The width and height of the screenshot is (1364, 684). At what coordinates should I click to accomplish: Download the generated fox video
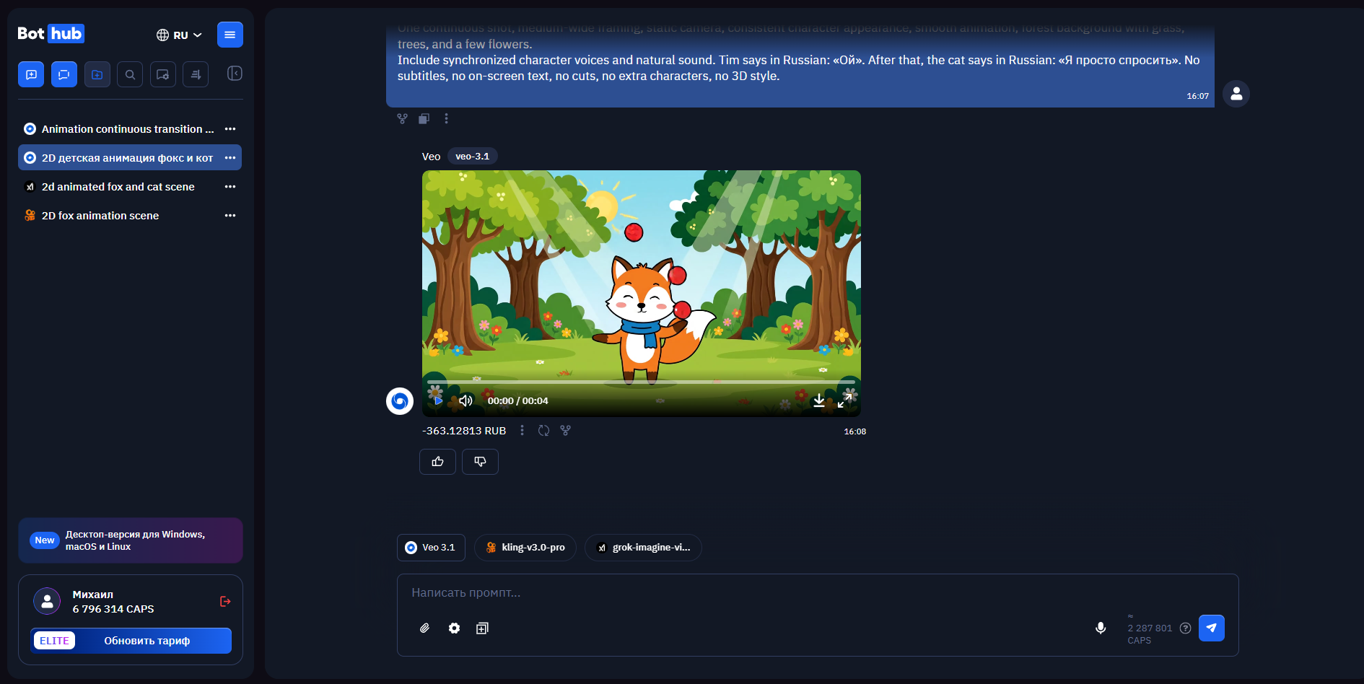[819, 400]
